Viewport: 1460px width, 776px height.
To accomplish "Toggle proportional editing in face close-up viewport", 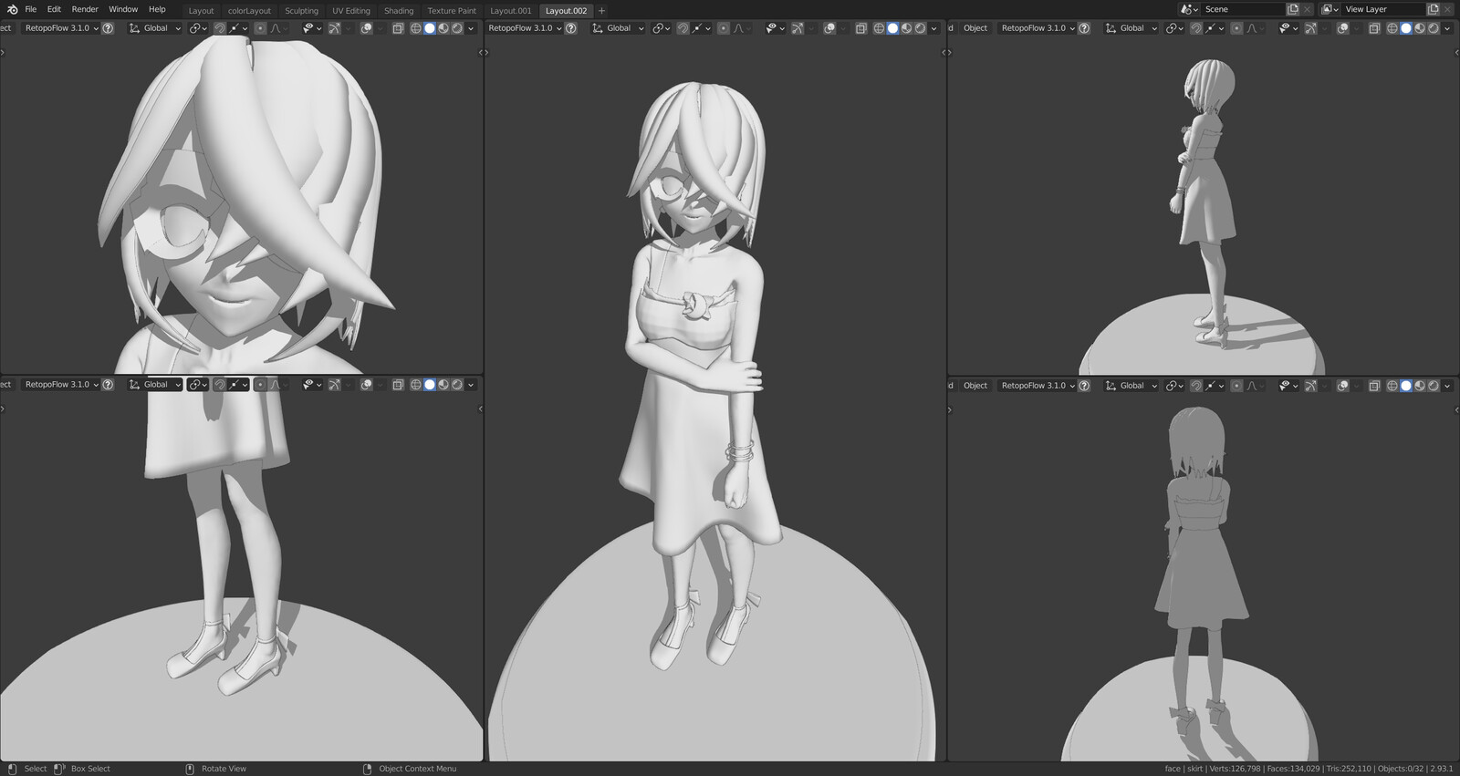I will (260, 28).
